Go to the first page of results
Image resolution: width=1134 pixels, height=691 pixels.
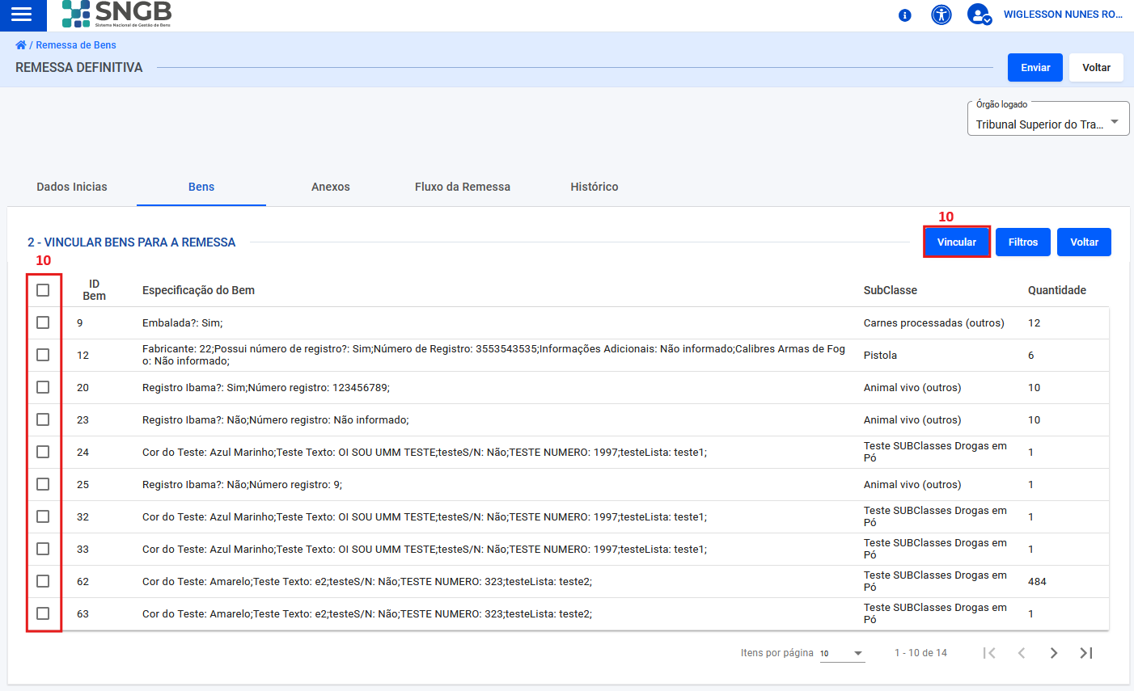point(989,653)
